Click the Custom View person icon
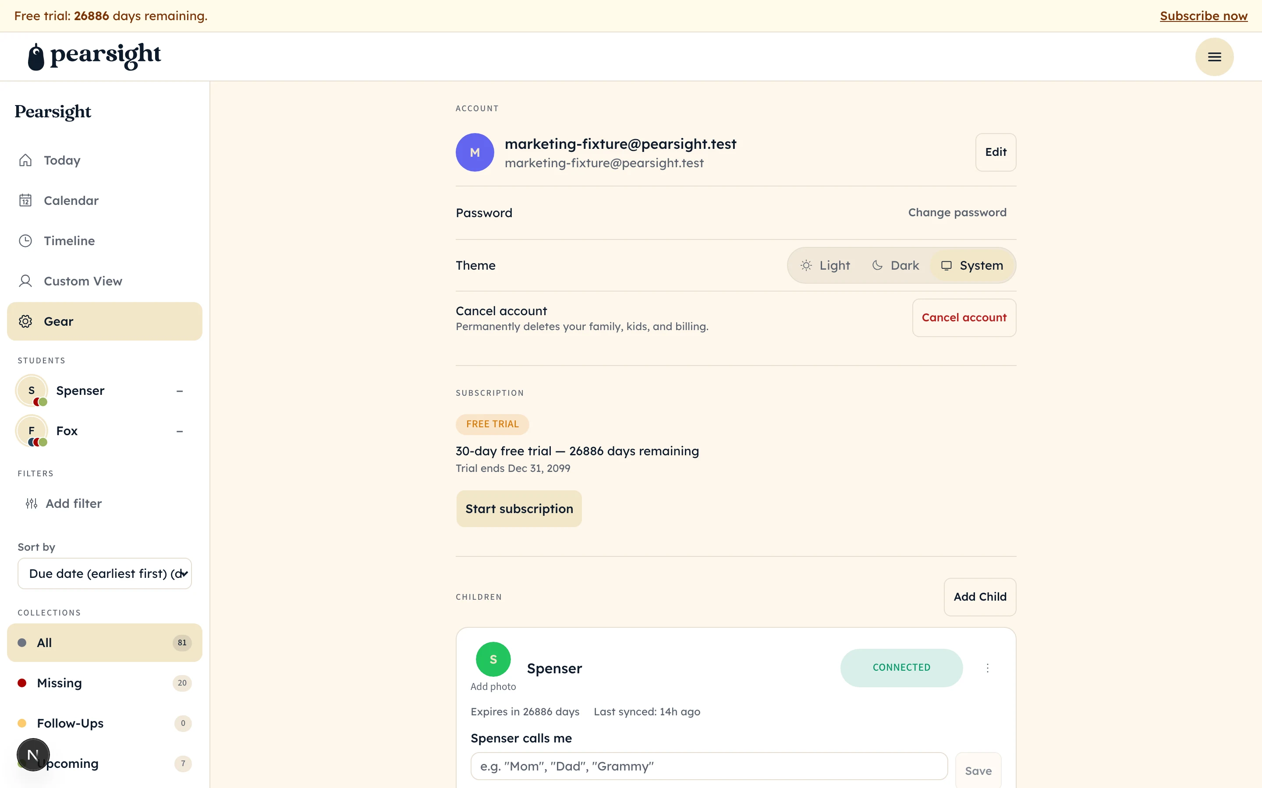 pos(25,281)
